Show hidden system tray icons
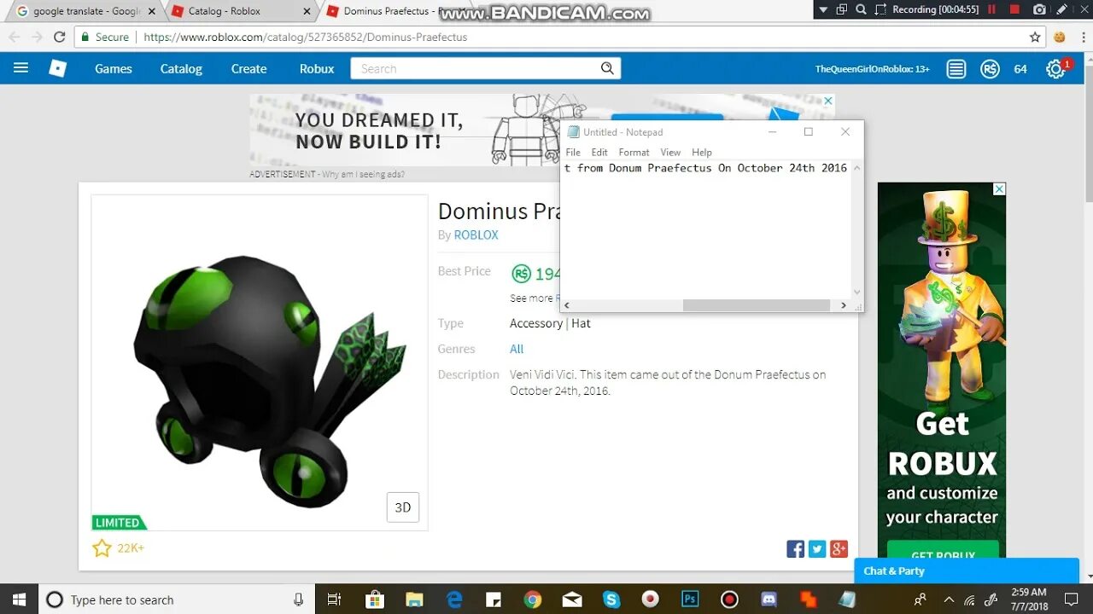The width and height of the screenshot is (1093, 614). [x=948, y=600]
